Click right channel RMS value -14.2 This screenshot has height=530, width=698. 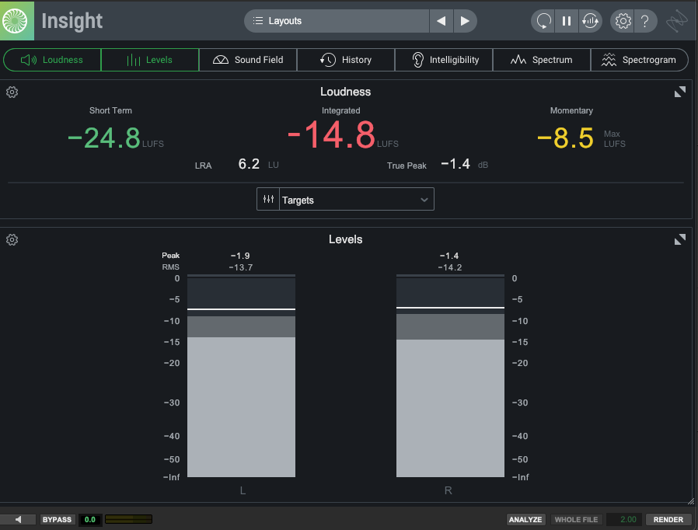click(449, 267)
